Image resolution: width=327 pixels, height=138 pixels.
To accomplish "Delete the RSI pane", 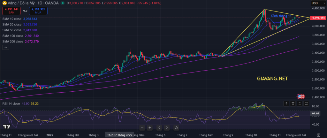I will coord(293,103).
